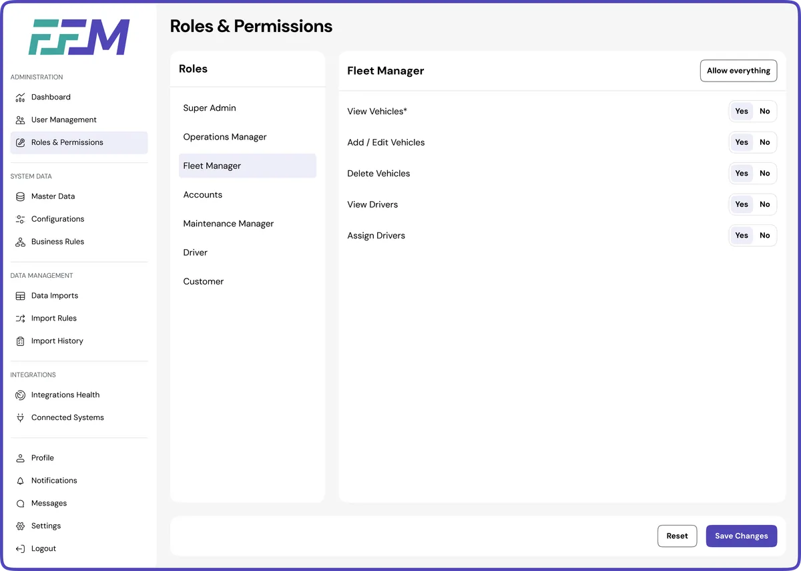This screenshot has height=571, width=801.
Task: Set View Vehicles permission to Yes
Action: (x=741, y=111)
